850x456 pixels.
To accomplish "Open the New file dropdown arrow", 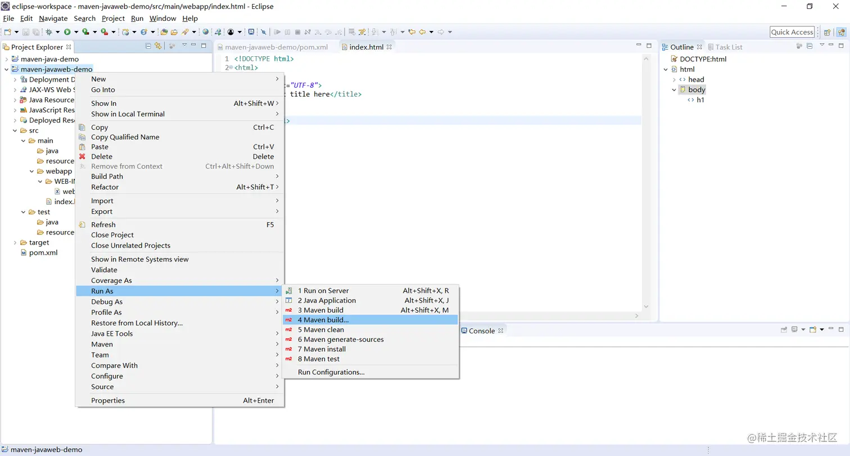I will pyautogui.click(x=16, y=32).
